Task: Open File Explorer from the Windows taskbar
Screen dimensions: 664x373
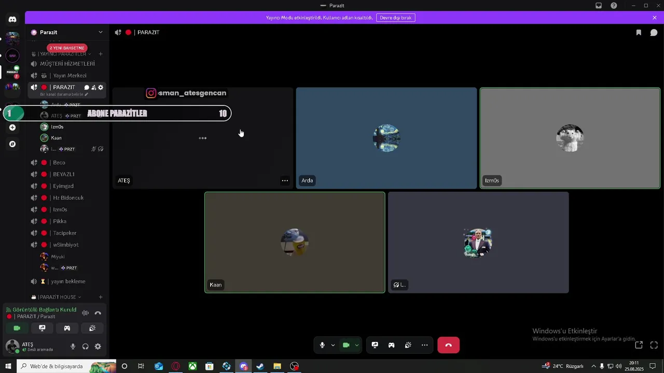Action: coord(277,366)
